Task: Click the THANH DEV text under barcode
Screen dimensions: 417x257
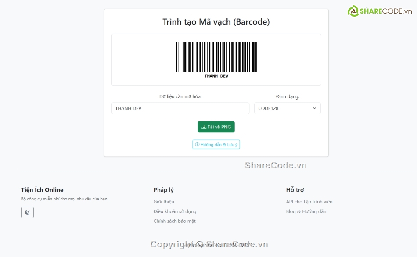Action: 216,76
